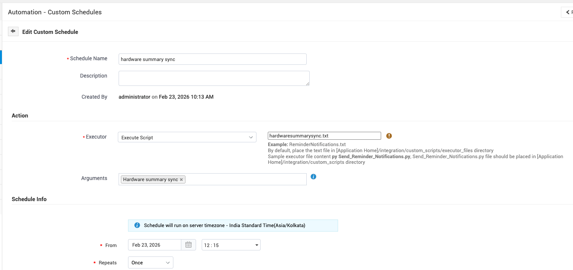Expand the Repeats dropdown set to Once
573x270 pixels.
pos(150,263)
